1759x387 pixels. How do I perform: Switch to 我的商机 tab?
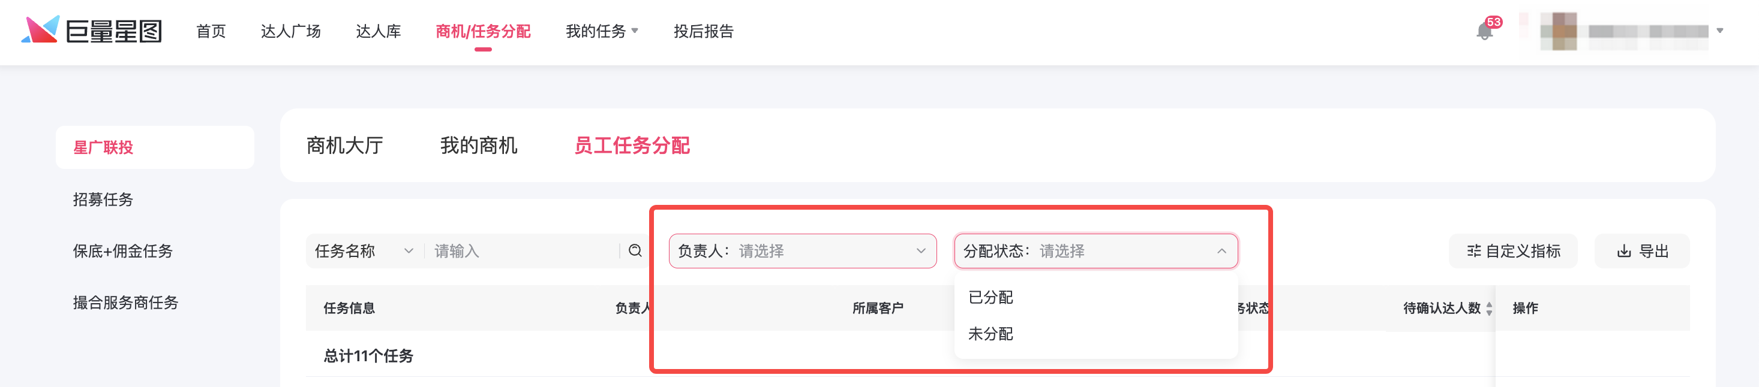(x=478, y=145)
